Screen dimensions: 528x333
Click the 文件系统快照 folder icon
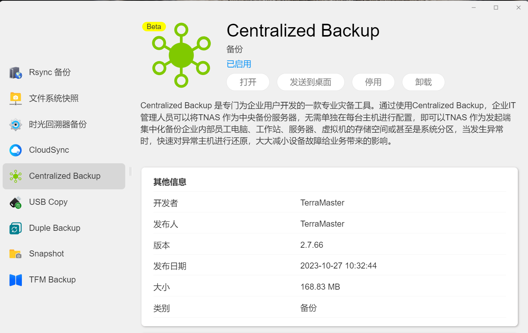pos(15,98)
